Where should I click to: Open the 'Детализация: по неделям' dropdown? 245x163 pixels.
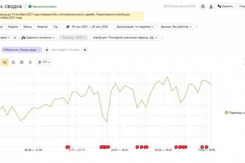pyautogui.click(x=135, y=26)
